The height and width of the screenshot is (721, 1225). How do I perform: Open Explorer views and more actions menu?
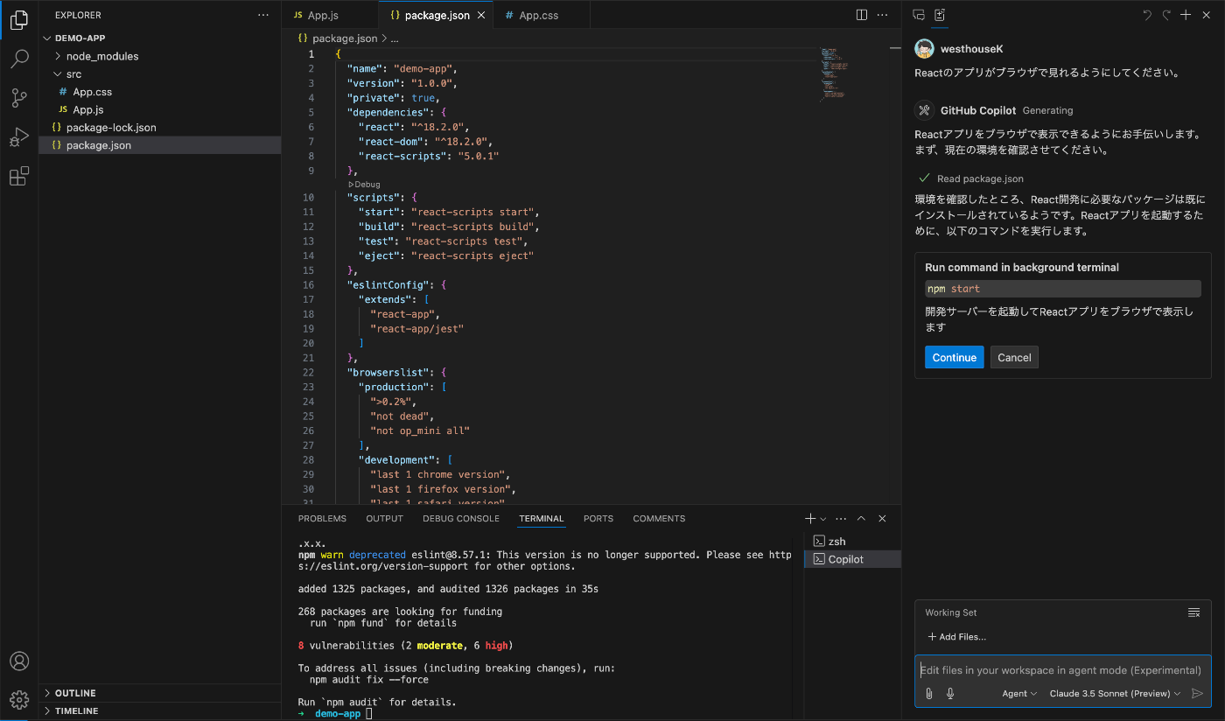coord(263,15)
